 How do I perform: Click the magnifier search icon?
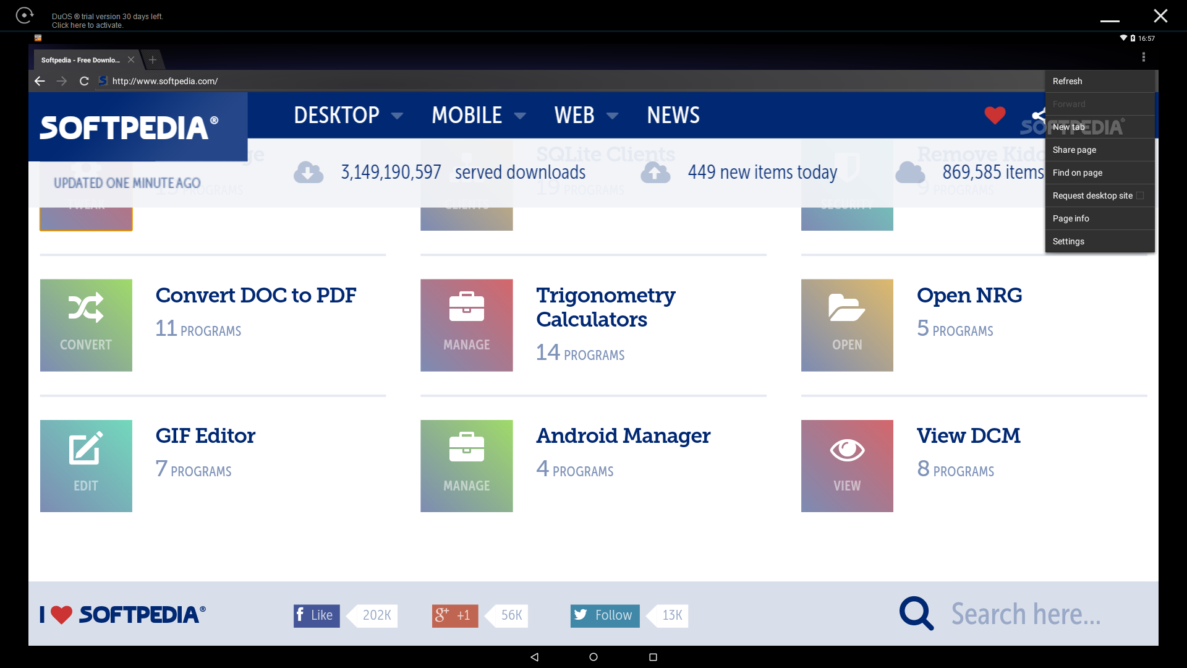tap(916, 614)
